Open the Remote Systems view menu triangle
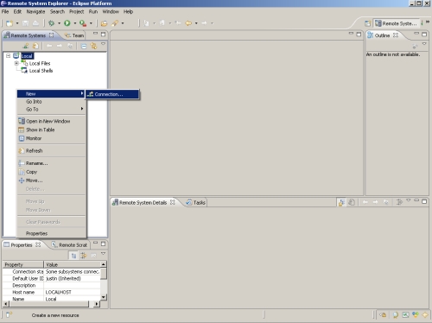Viewport: 432px width, 323px height. 103,44
